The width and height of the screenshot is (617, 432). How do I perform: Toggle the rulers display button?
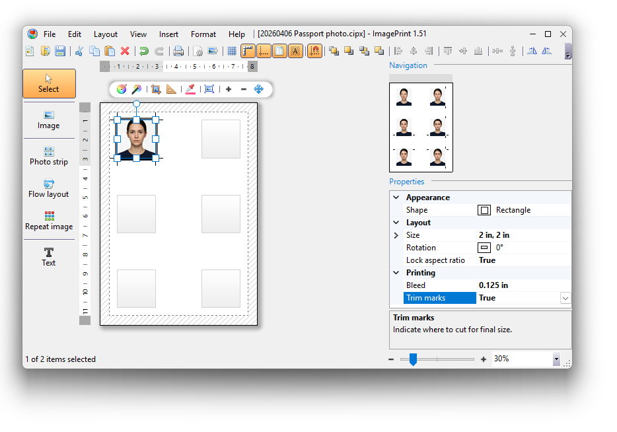248,51
